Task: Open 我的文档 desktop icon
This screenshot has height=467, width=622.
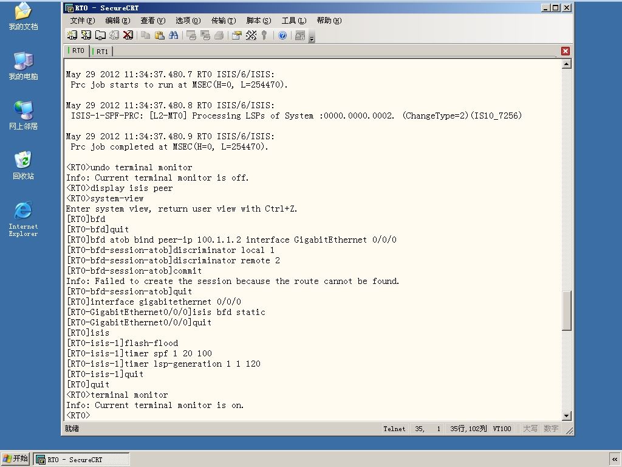Action: (x=23, y=16)
